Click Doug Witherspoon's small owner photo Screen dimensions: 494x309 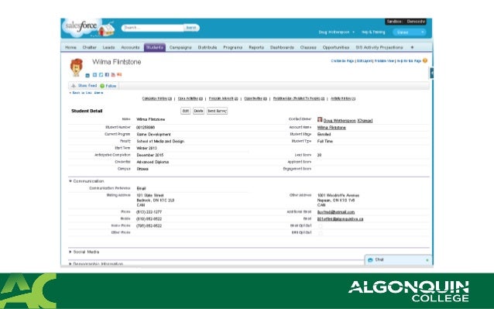click(x=320, y=120)
